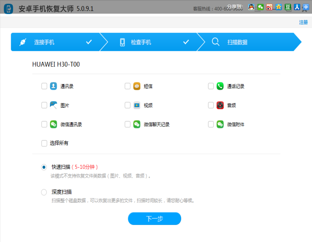312x242 pixels.
Task: Enable the 短信 messages checkbox
Action: [x=128, y=86]
